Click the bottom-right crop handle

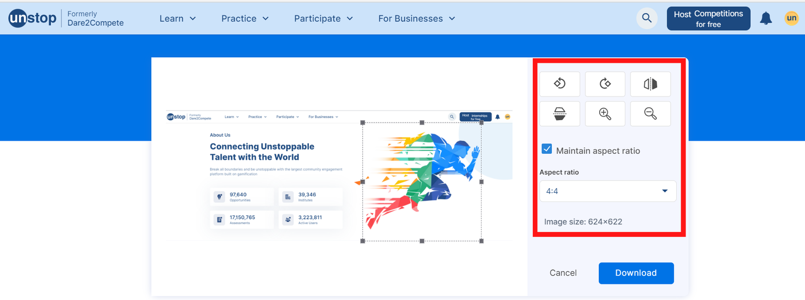(x=481, y=241)
